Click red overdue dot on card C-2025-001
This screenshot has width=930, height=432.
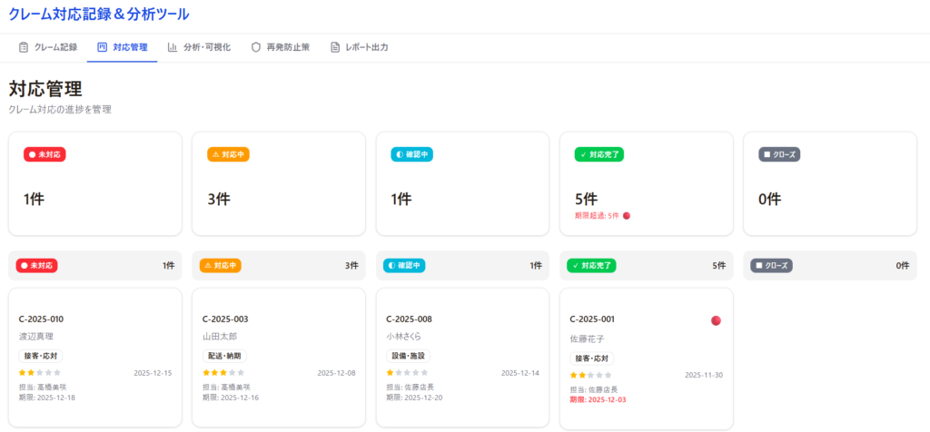point(716,320)
